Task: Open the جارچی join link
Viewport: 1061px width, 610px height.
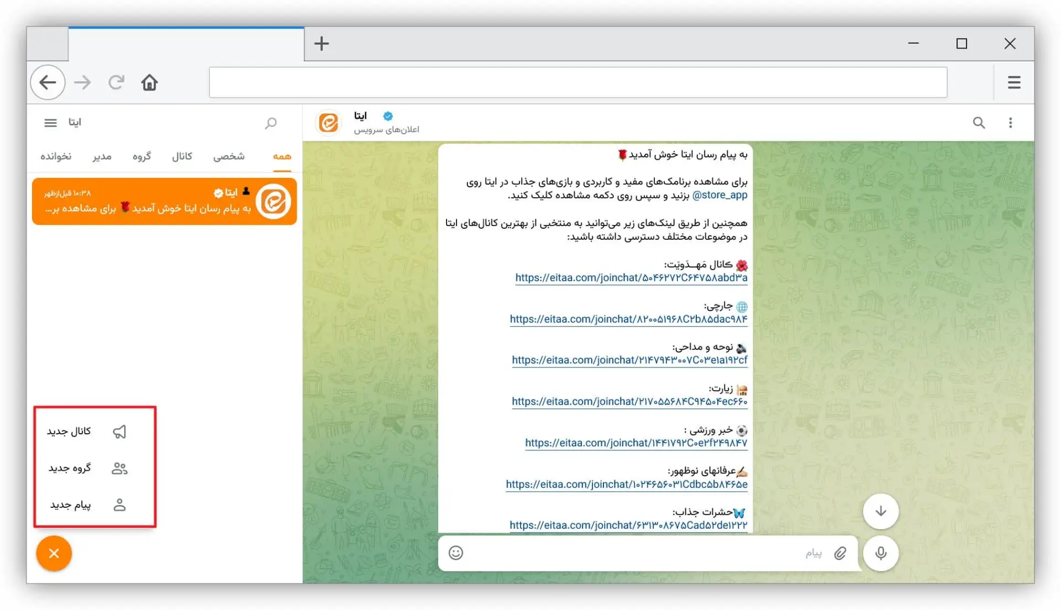Action: [x=628, y=319]
